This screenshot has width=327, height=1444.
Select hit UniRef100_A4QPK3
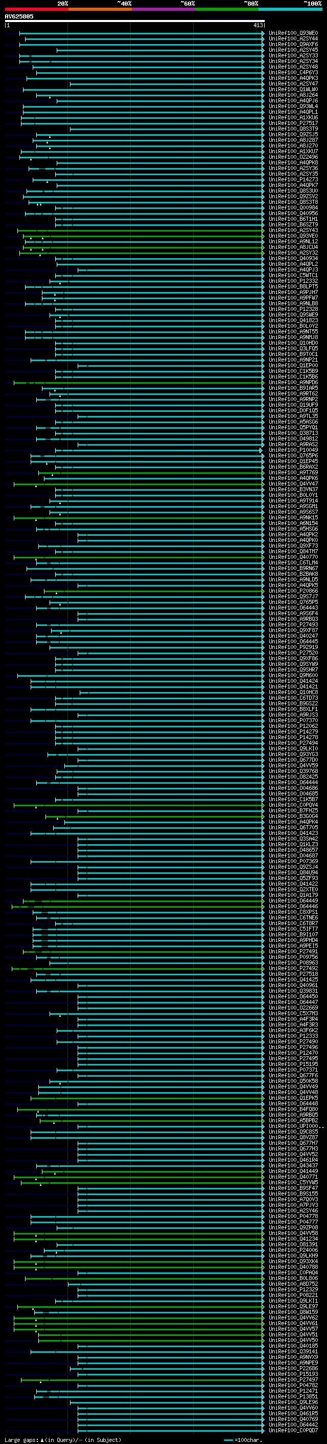click(x=293, y=78)
